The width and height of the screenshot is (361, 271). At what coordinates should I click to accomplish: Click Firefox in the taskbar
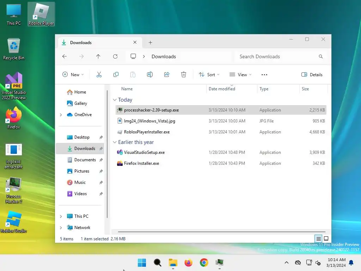pos(188,263)
